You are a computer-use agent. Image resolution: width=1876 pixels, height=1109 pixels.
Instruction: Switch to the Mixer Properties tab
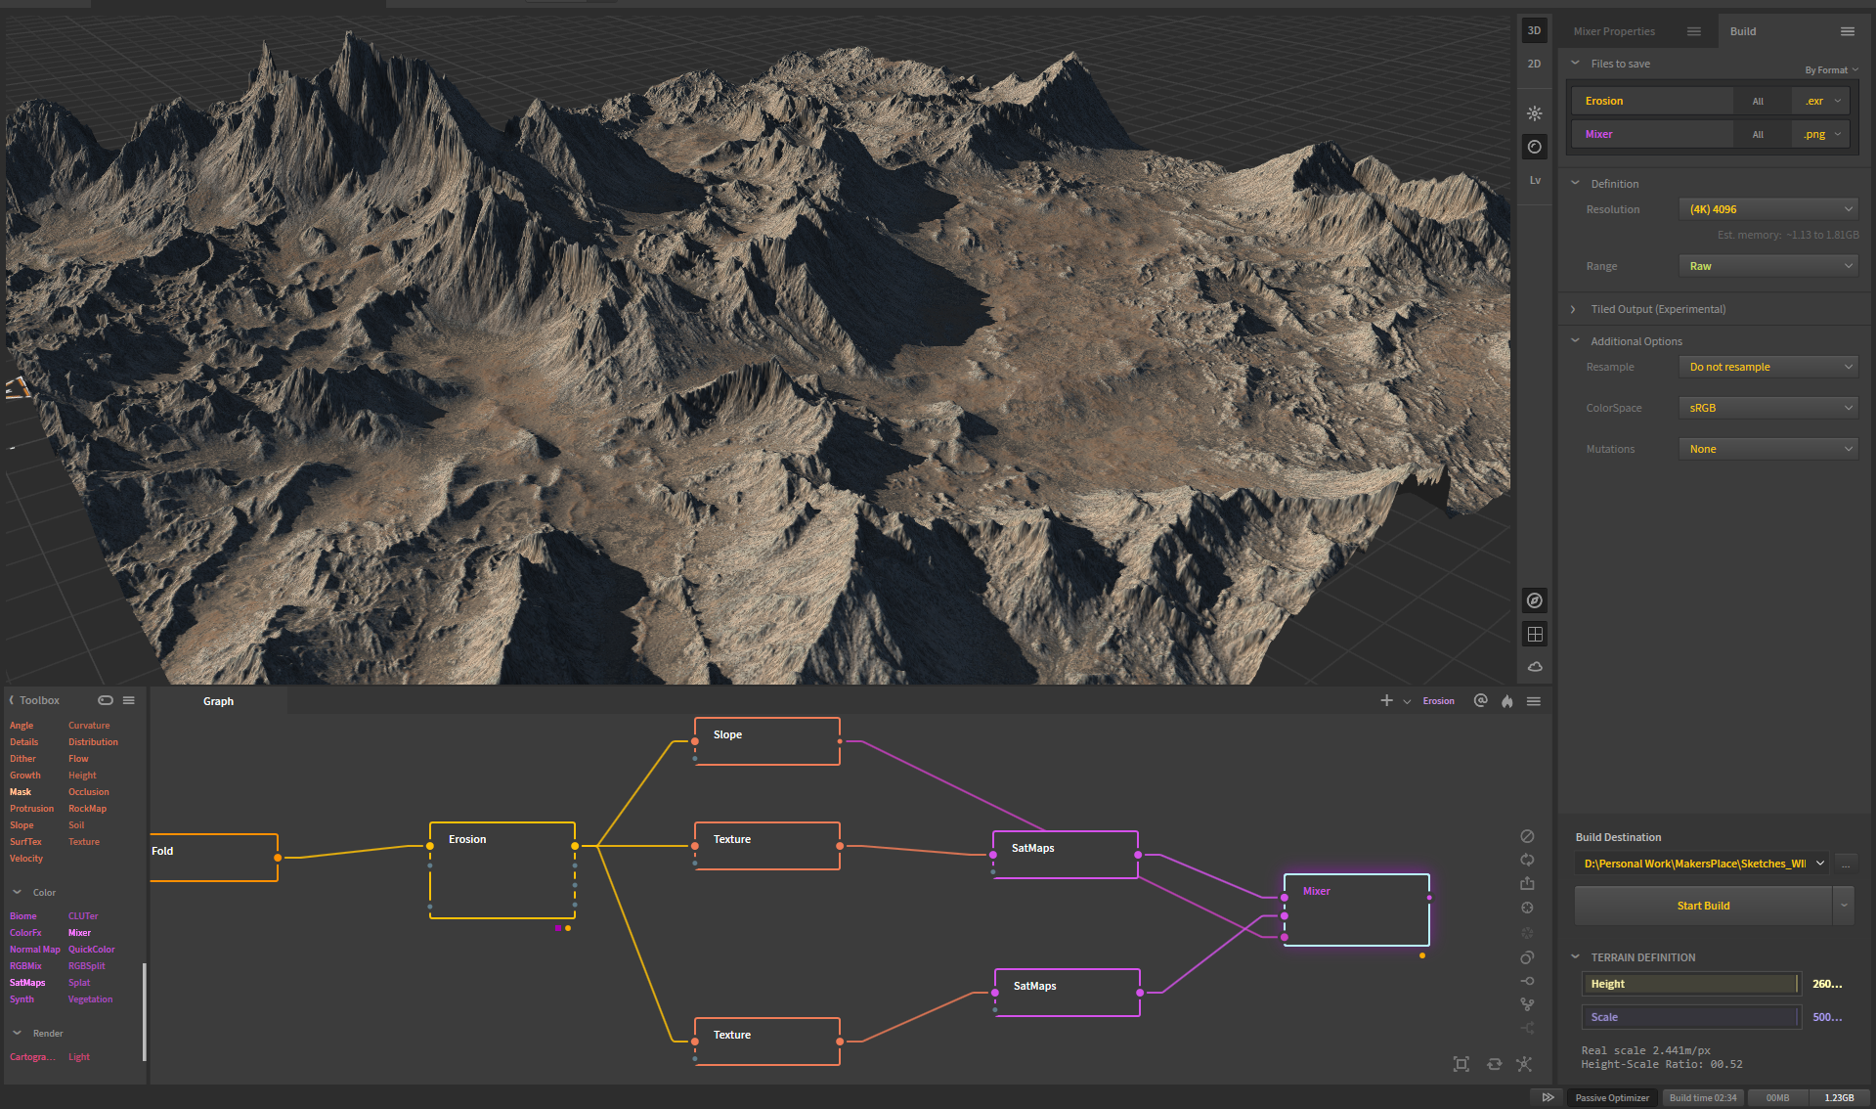(1614, 31)
